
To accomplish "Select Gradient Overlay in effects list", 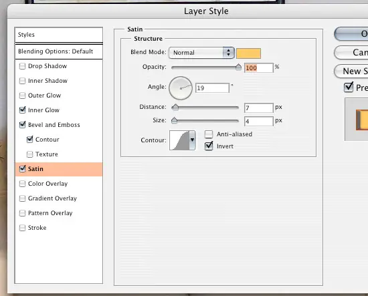I will 52,198.
